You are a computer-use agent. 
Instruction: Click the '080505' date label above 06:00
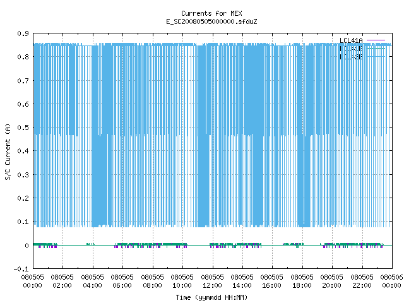[x=122, y=277]
